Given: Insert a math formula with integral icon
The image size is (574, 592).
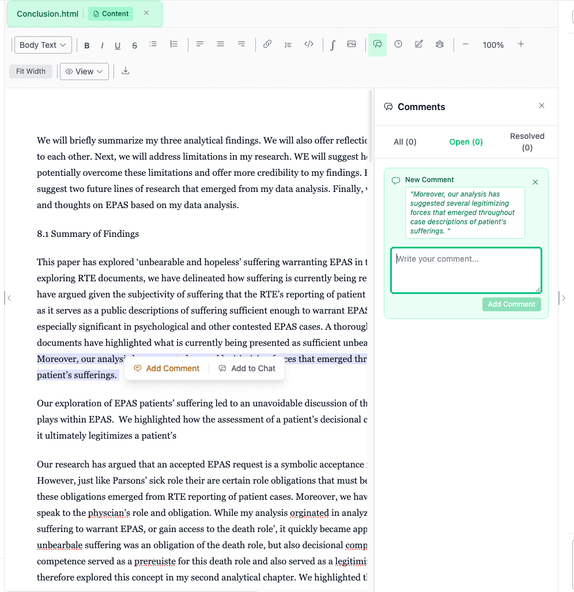Looking at the screenshot, I should (333, 45).
